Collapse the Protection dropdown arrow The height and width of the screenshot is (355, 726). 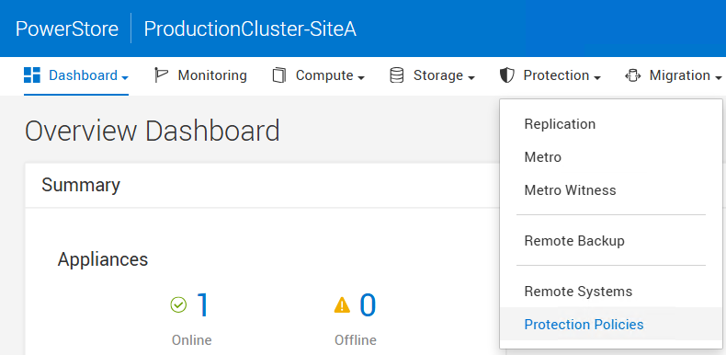[597, 78]
